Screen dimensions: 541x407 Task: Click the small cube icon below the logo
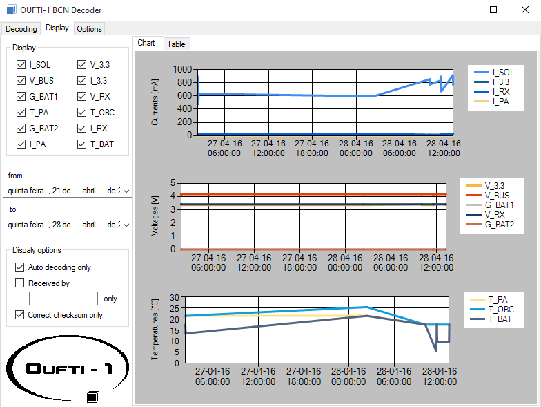click(93, 397)
